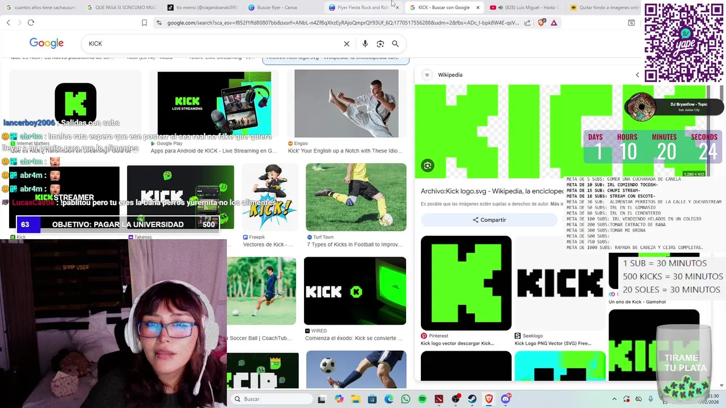Image resolution: width=726 pixels, height=408 pixels.
Task: Bookmark this page via the bookmark icon
Action: click(144, 23)
